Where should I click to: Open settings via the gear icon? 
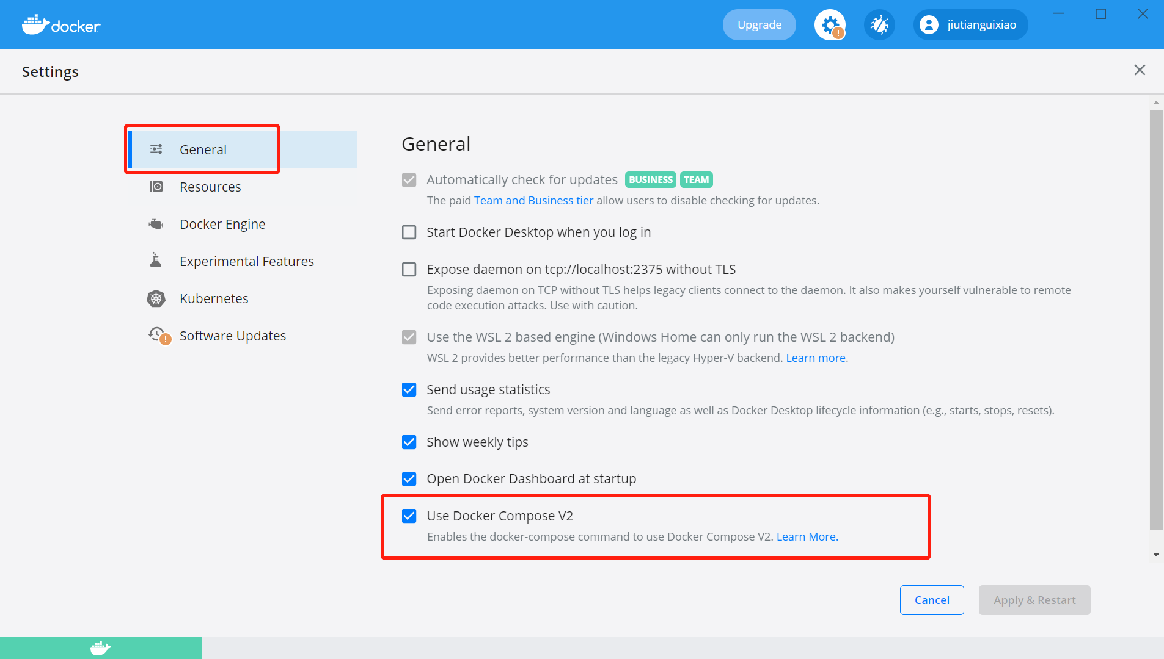tap(830, 25)
